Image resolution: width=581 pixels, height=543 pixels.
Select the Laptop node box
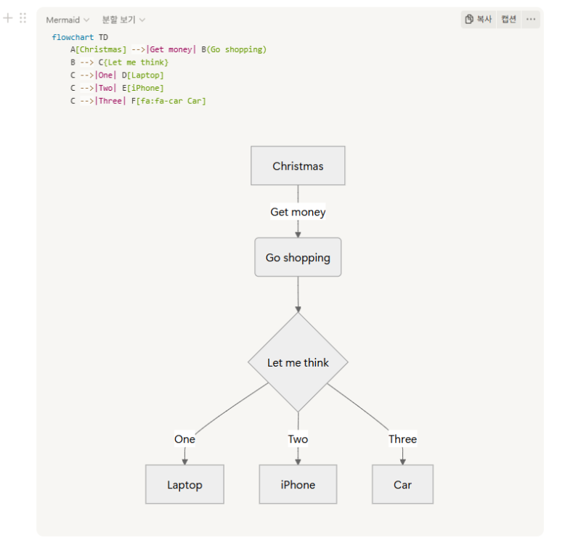[x=184, y=485]
